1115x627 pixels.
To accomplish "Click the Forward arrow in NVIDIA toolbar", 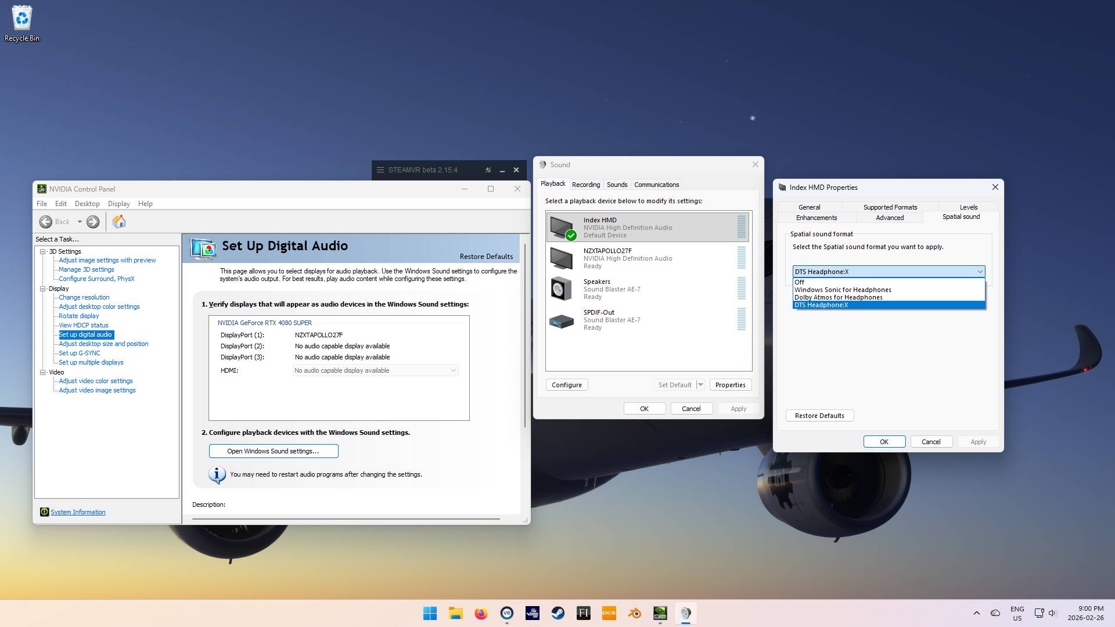I will (x=93, y=222).
